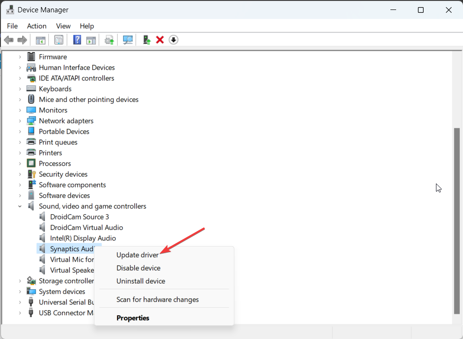Screen dimensions: 463x339
Task: Click the Universal Serial Bus label
Action: [x=66, y=302]
